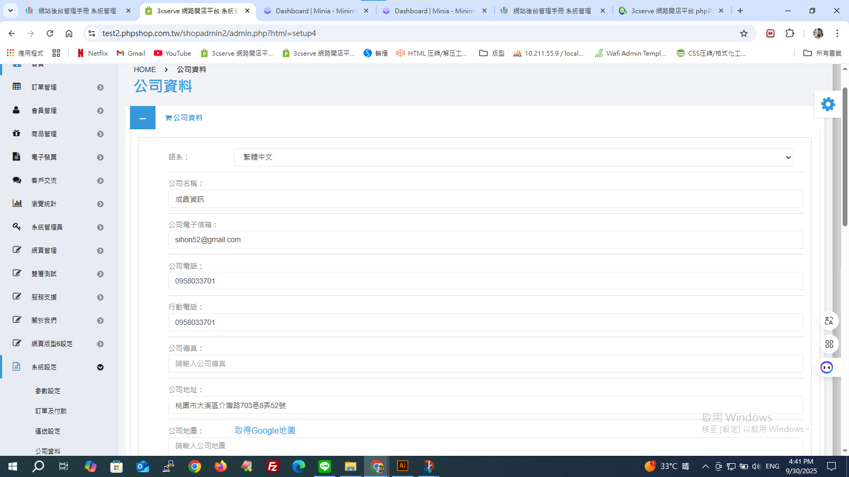Click the 瀏覽統計 bar chart icon
Viewport: 849px width, 477px height.
click(18, 203)
